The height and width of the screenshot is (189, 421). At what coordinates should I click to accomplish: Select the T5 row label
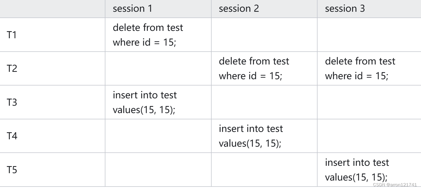pyautogui.click(x=12, y=170)
